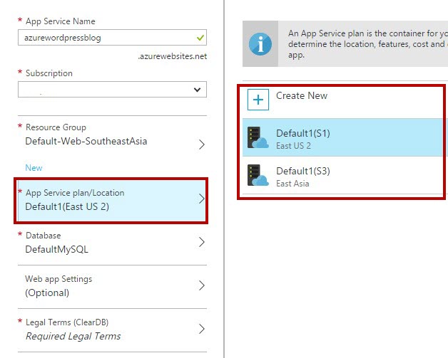Click the blue information icon
This screenshot has width=448, height=358.
(260, 44)
